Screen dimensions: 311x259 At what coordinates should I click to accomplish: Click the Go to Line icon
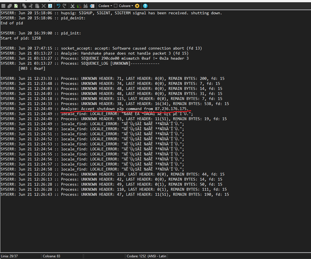pyautogui.click(x=92, y=6)
